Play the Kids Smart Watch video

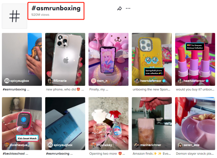click(22, 123)
